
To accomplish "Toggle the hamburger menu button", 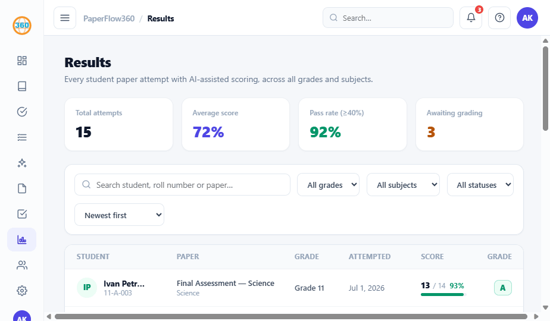I will 65,18.
